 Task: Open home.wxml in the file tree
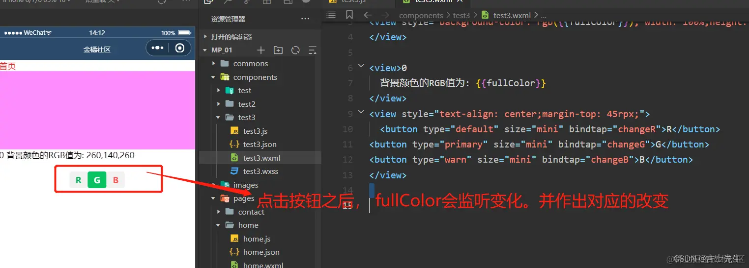(263, 265)
